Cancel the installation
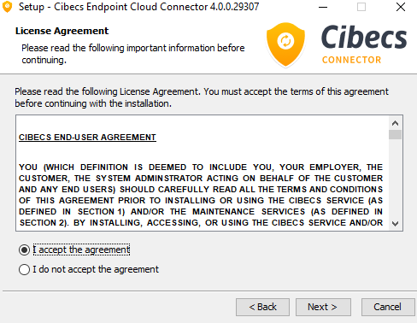The width and height of the screenshot is (417, 323). [388, 307]
